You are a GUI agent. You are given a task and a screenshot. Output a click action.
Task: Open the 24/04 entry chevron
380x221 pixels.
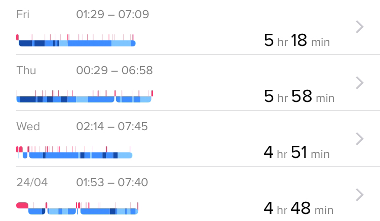click(360, 195)
